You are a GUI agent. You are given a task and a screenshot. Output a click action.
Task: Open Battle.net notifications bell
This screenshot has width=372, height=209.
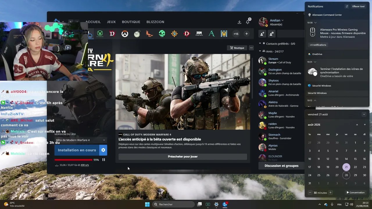[248, 22]
